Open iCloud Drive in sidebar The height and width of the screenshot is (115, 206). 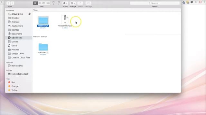coord(17,14)
